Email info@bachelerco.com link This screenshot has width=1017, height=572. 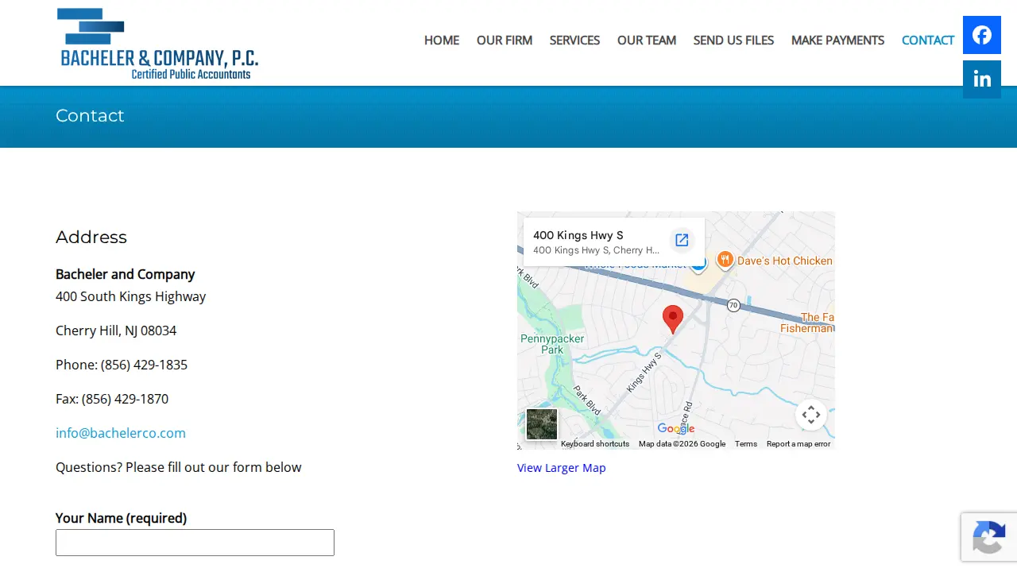121,433
